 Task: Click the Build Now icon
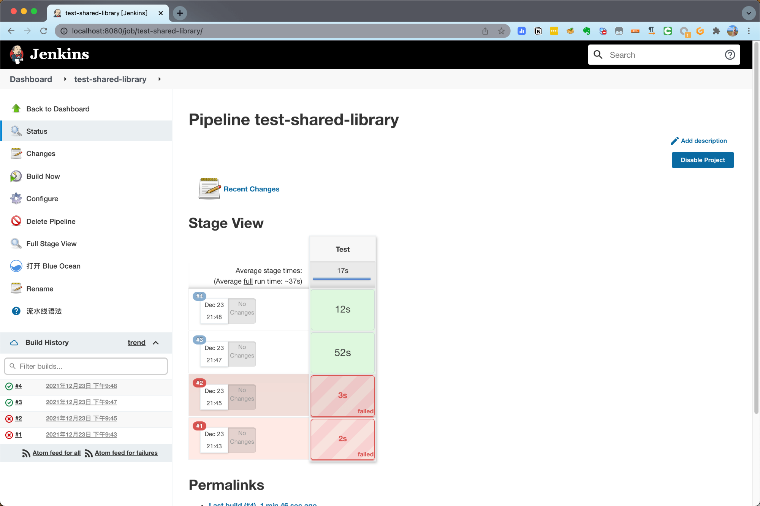[x=16, y=176]
